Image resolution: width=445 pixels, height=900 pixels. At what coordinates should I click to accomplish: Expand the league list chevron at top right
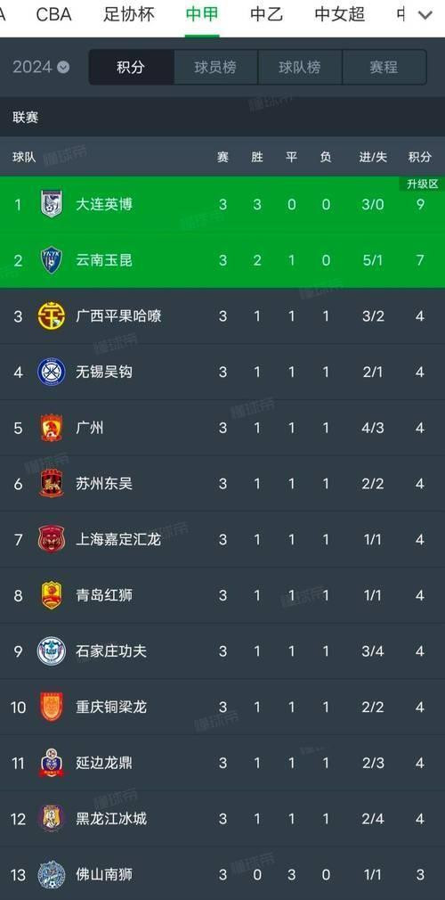click(425, 15)
